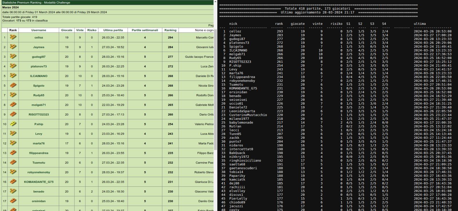Click 'intercettat0' in the terminal list
The image size is (458, 211).
click(241, 149)
